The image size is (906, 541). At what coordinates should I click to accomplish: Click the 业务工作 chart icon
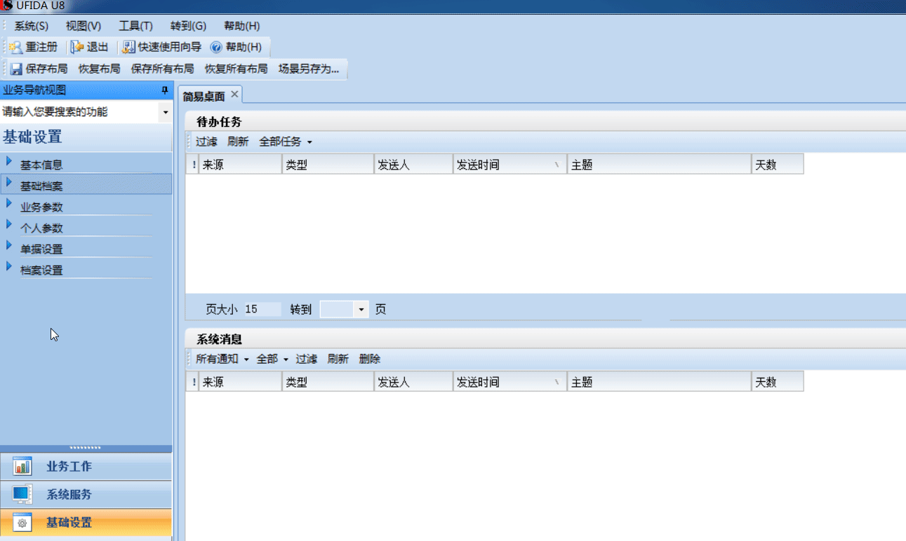[22, 467]
